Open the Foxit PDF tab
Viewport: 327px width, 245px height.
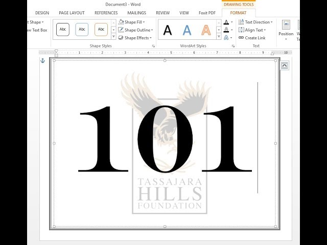(x=207, y=13)
